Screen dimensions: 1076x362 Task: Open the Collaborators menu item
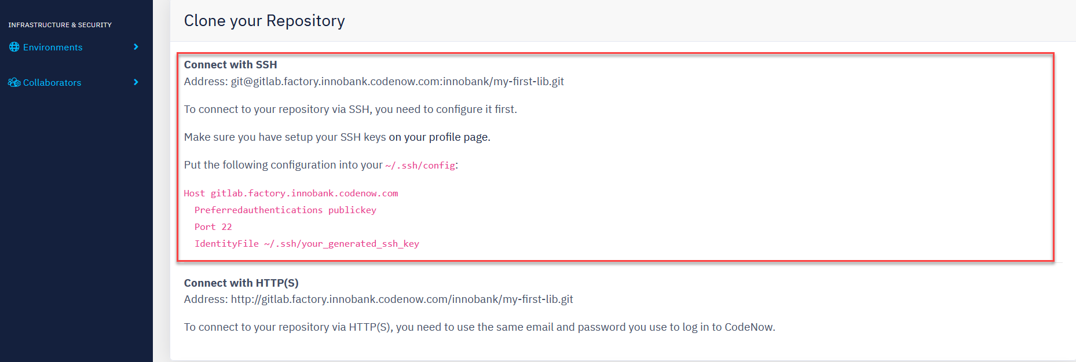coord(74,82)
